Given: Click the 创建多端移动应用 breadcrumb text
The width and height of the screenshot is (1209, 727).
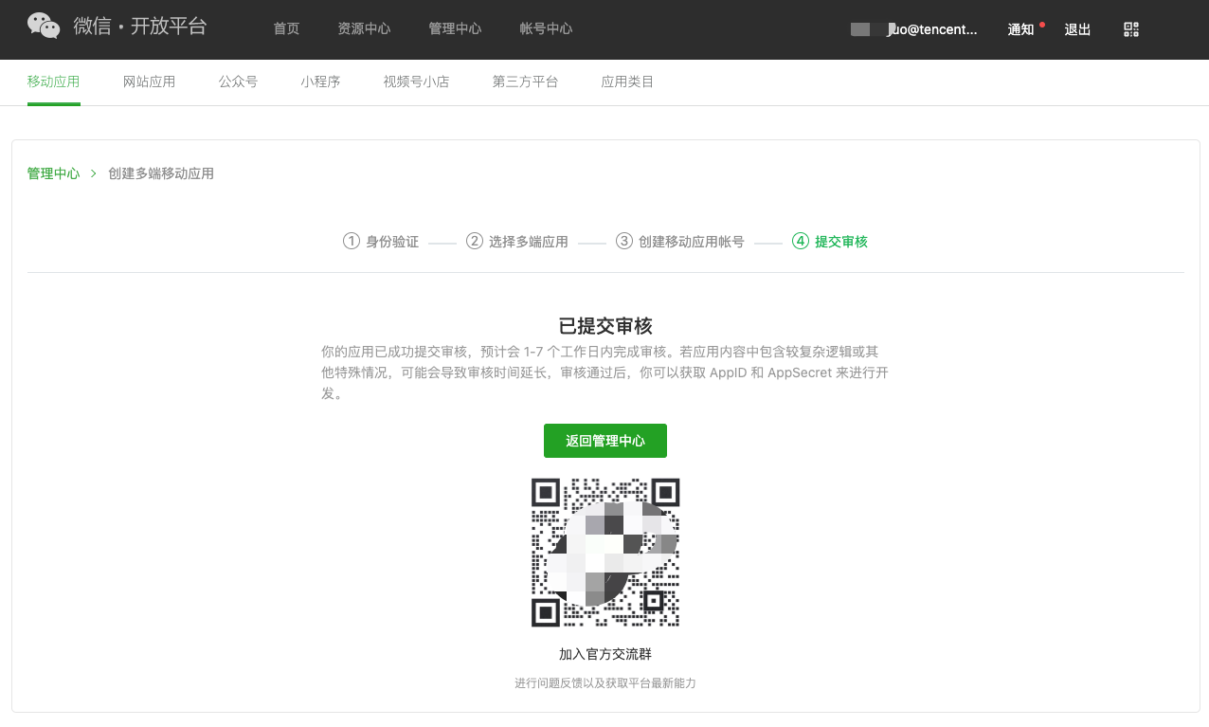Looking at the screenshot, I should (x=161, y=173).
